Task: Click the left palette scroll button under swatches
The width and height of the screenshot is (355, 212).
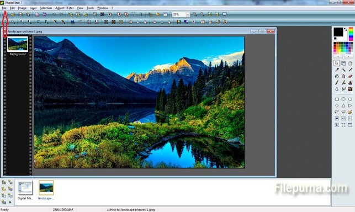Action: tap(338, 56)
